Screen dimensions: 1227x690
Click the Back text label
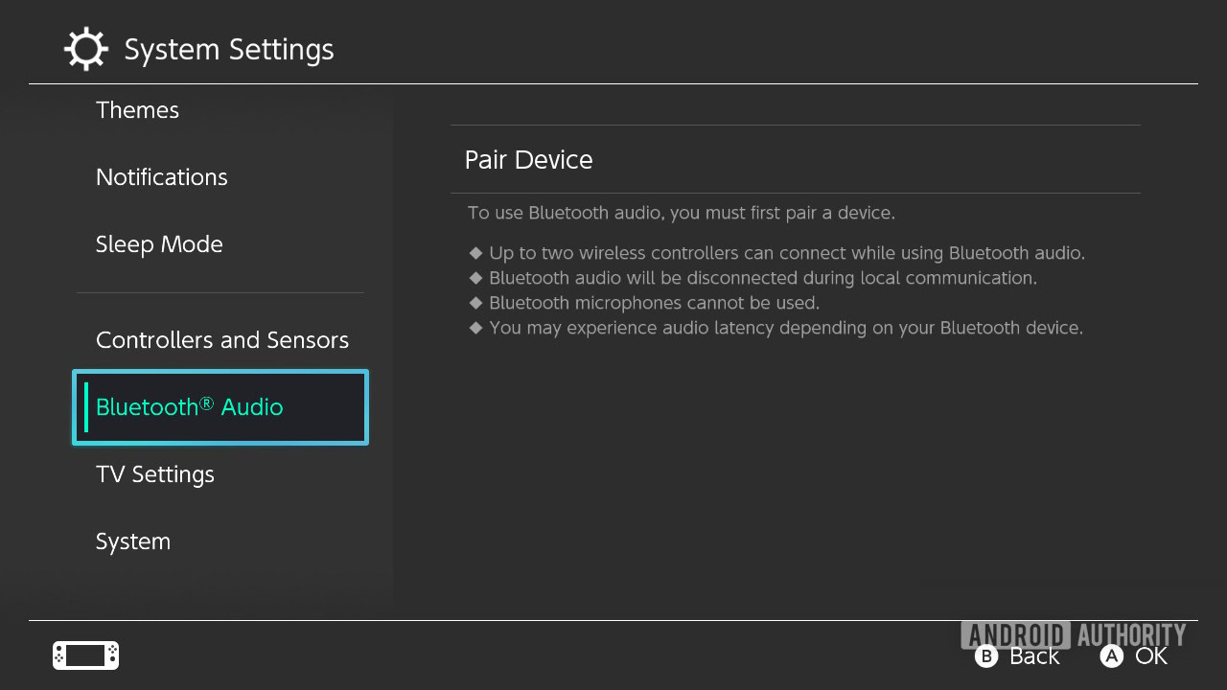pos(1033,656)
